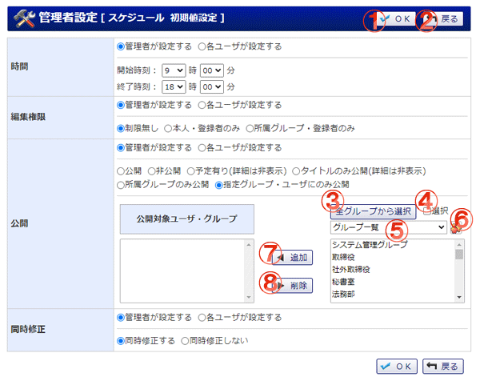
Task: Select 管理者が設定する in the 編集権限 row
Action: [x=121, y=105]
